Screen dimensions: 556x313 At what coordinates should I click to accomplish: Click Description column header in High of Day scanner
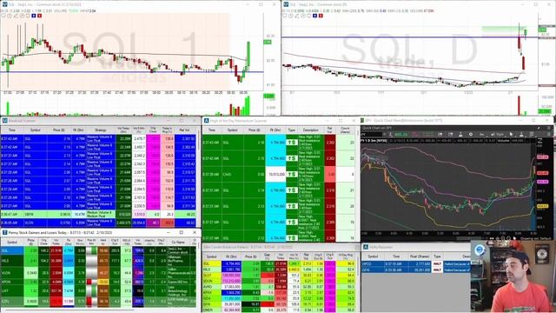click(311, 130)
